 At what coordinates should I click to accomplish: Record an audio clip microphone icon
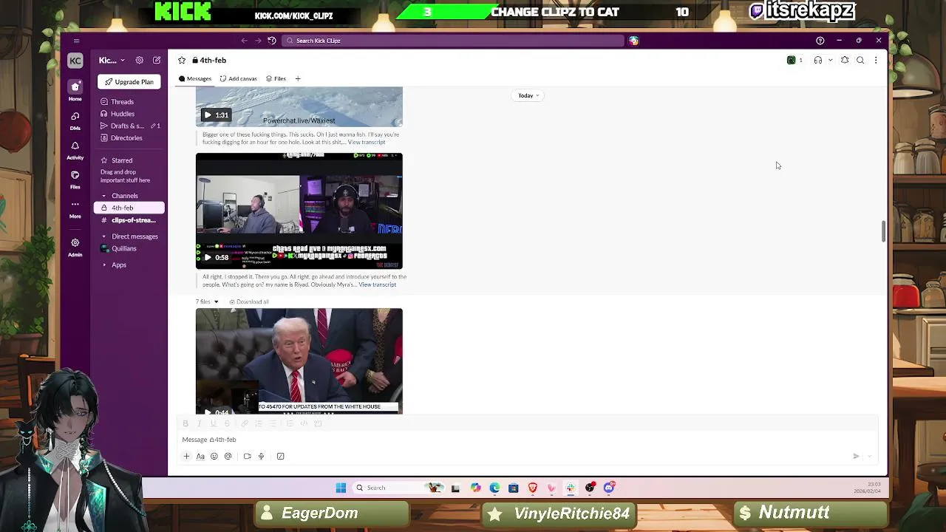pyautogui.click(x=261, y=456)
